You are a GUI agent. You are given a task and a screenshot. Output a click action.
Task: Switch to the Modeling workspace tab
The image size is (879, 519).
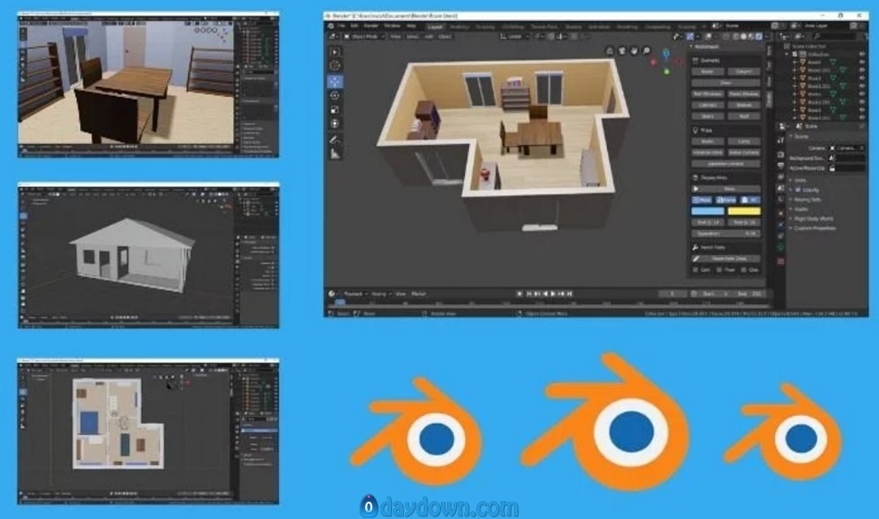[x=459, y=26]
